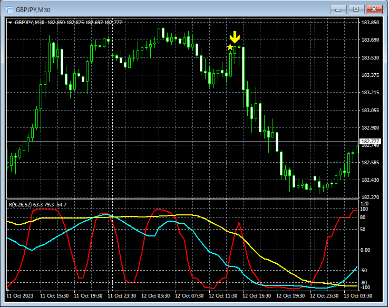The height and width of the screenshot is (307, 389).
Task: Click the 11 Oct 19:30 time label
Action: point(88,296)
